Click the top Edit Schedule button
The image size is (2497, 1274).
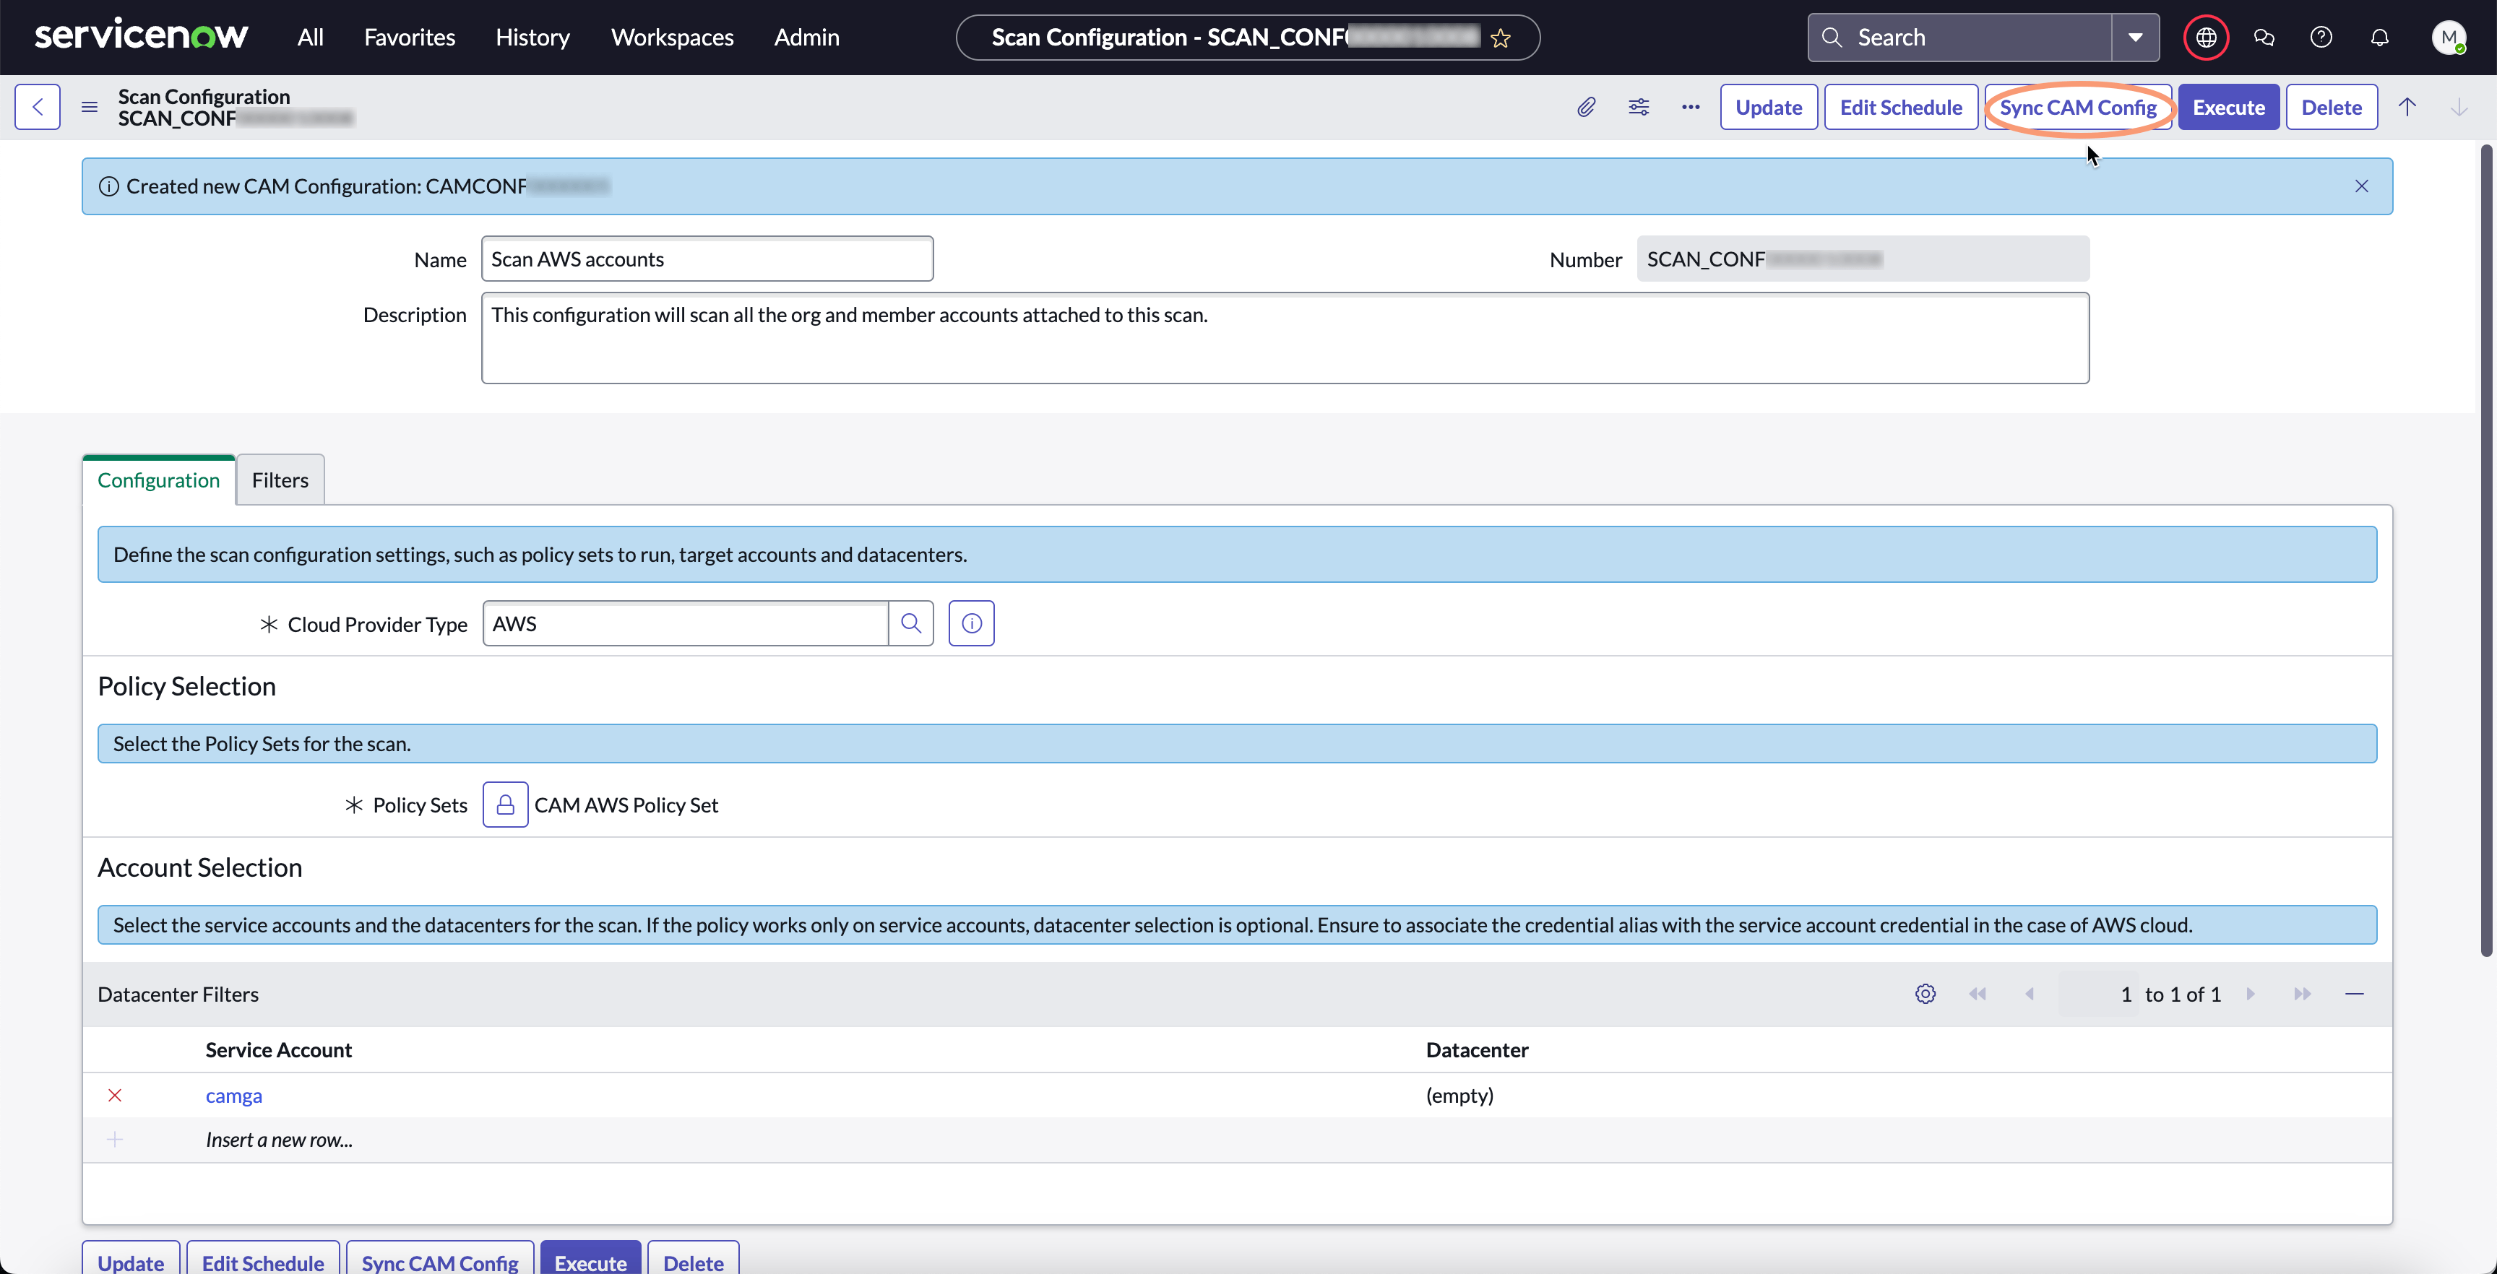(x=1901, y=107)
